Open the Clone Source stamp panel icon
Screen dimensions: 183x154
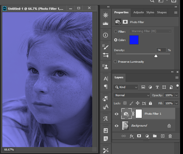105,66
